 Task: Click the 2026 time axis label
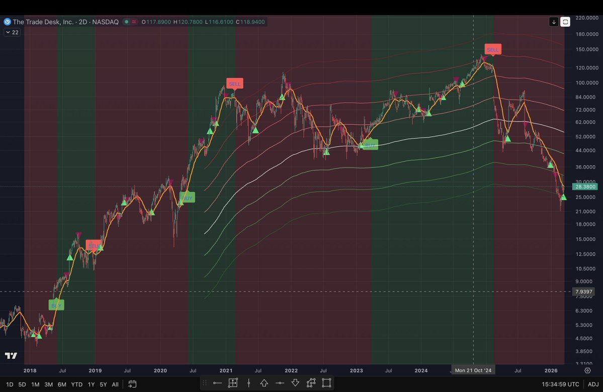click(551, 370)
